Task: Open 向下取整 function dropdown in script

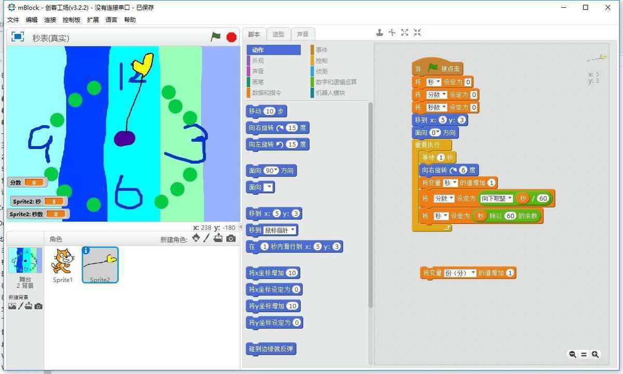Action: click(x=510, y=198)
